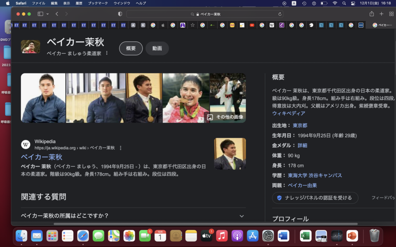The height and width of the screenshot is (247, 396).
Task: Open the ブックマーク menu
Action: [98, 3]
